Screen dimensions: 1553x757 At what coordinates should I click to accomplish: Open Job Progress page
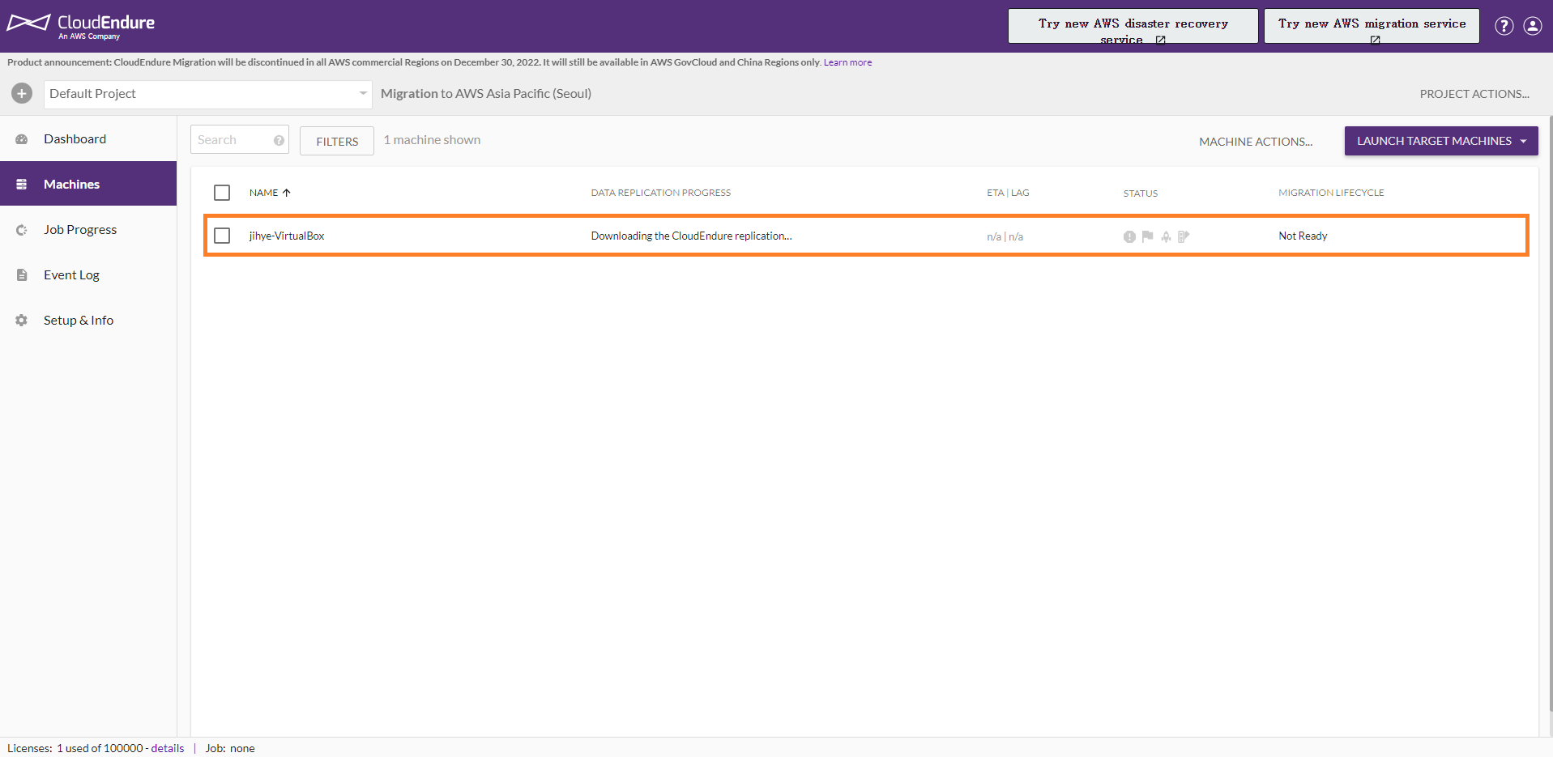click(x=88, y=230)
